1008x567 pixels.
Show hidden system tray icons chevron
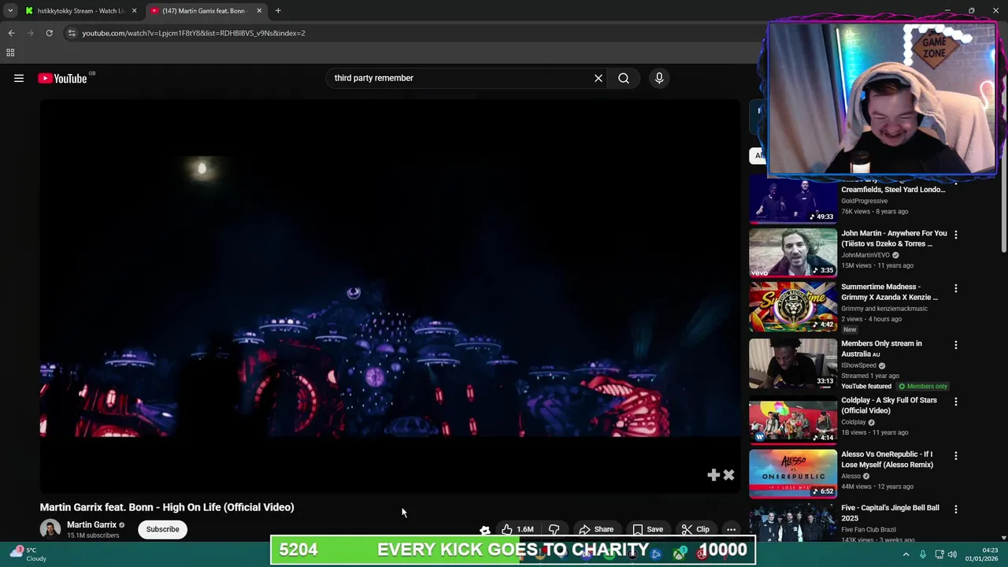[906, 554]
